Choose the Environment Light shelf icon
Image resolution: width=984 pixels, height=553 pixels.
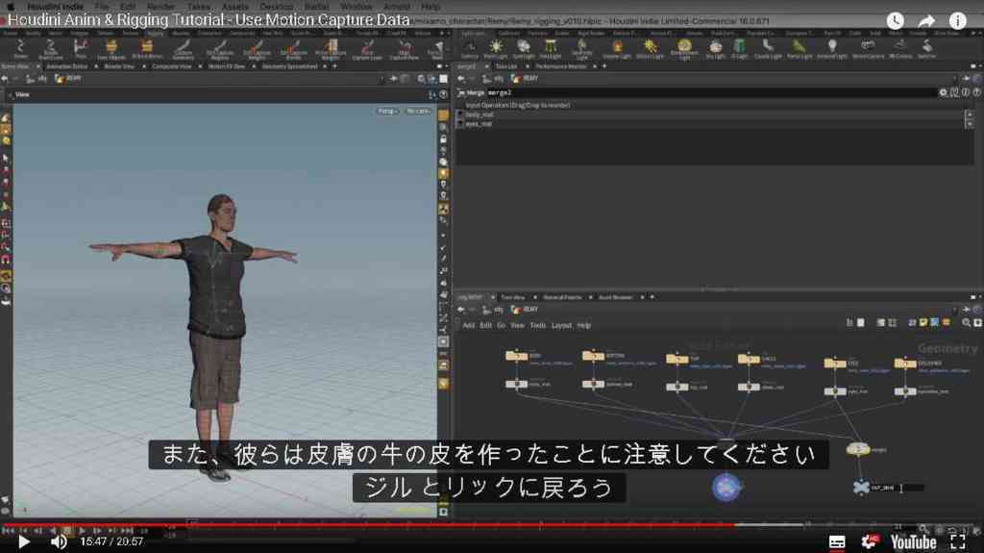(684, 49)
